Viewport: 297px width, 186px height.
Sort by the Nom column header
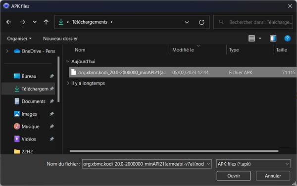[80, 50]
